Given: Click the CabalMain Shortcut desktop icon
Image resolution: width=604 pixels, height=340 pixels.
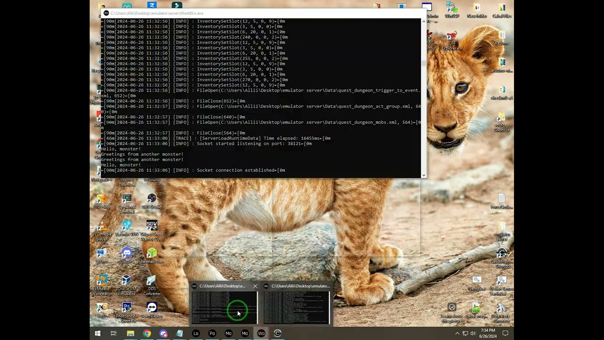Looking at the screenshot, I should click(502, 258).
